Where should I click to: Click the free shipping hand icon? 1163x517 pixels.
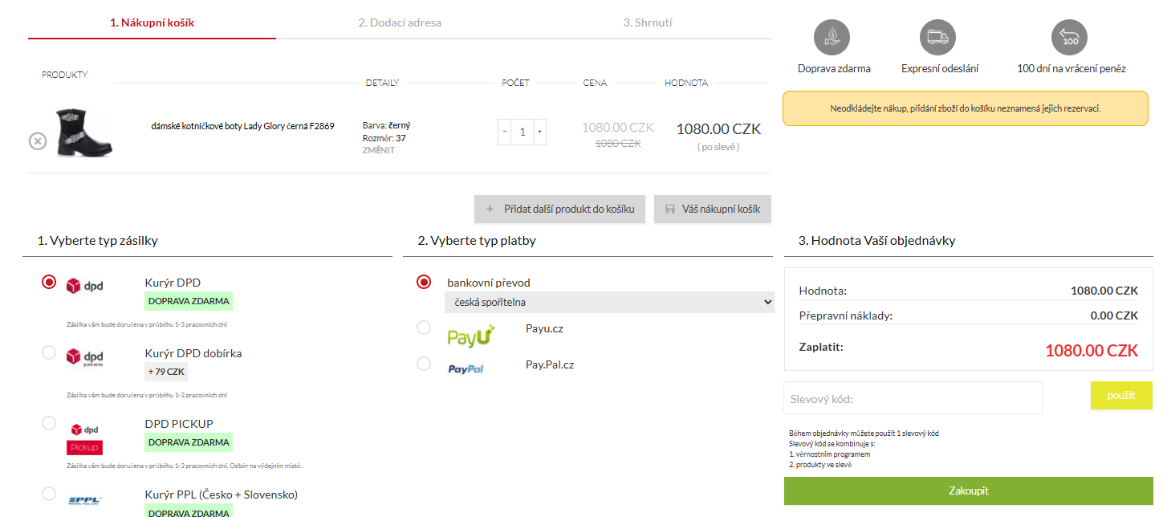(832, 37)
